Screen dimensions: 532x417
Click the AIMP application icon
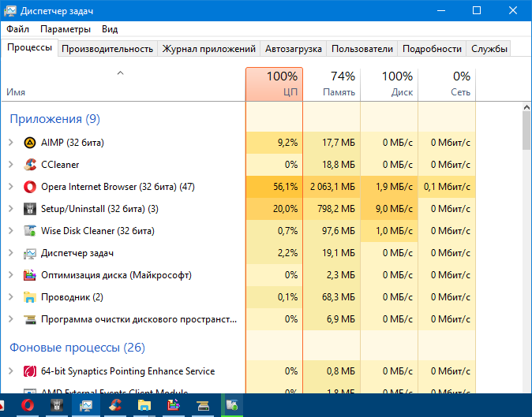30,143
